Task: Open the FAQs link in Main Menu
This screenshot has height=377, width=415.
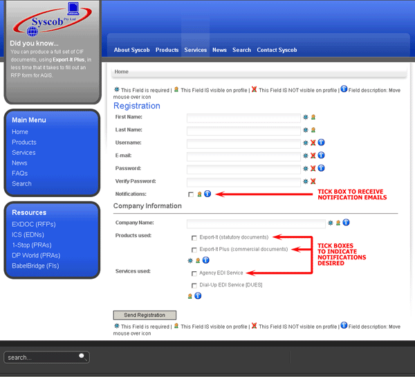Action: [x=19, y=173]
